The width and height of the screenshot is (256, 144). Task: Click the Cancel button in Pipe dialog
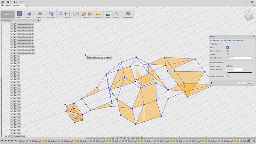tap(250, 83)
